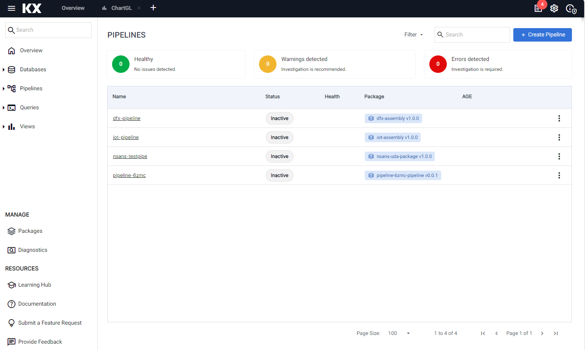Click the Overview home icon

[x=11, y=51]
